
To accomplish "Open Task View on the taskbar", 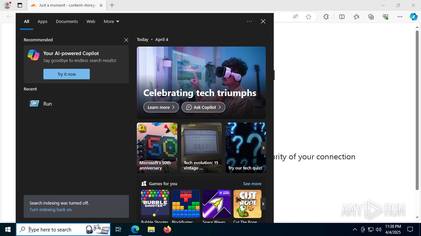I will tap(118, 229).
